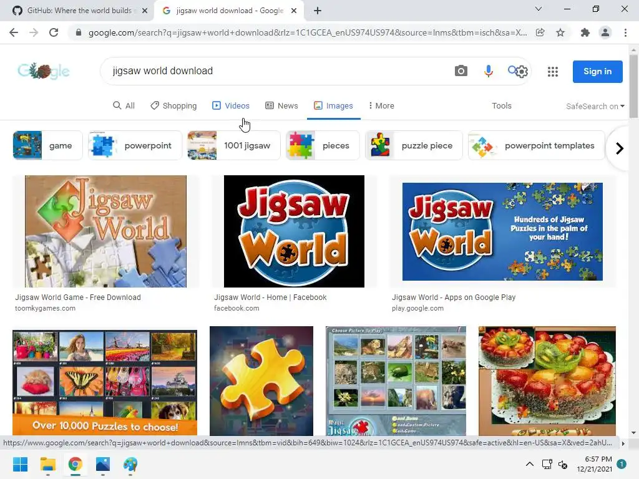Open the Chrome extensions puzzle icon
Viewport: 639px width, 479px height.
[x=585, y=32]
